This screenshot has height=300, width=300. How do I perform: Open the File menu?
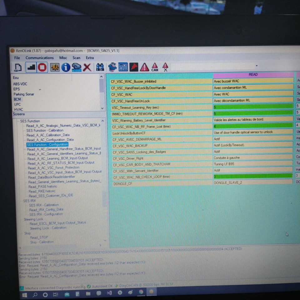(17, 58)
